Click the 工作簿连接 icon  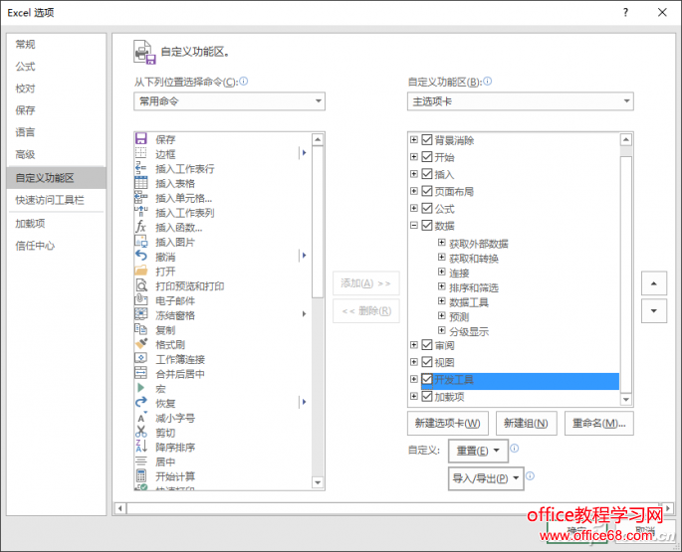coord(141,358)
